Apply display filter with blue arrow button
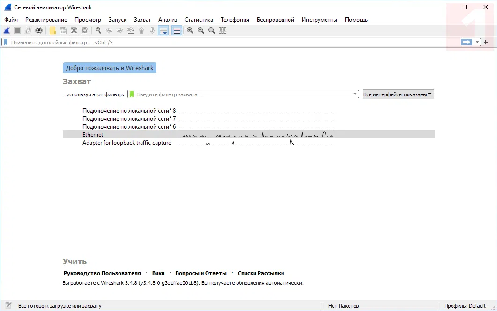 tap(467, 42)
